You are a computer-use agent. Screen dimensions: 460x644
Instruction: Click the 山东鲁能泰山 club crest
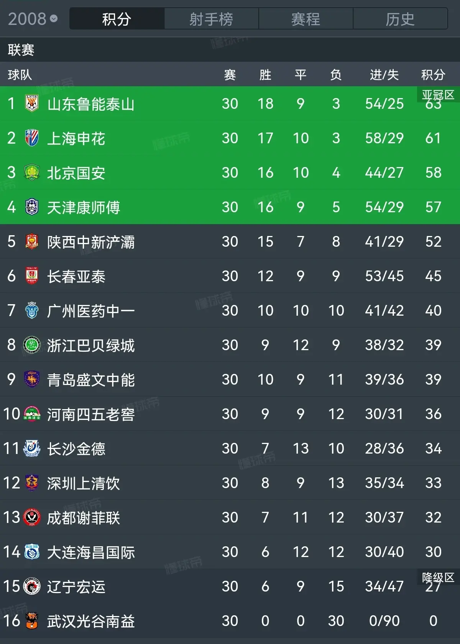pos(32,103)
